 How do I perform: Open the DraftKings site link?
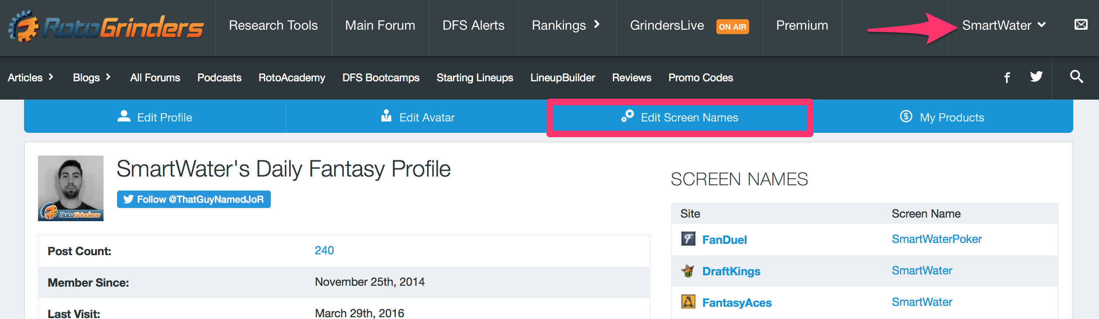tap(731, 271)
